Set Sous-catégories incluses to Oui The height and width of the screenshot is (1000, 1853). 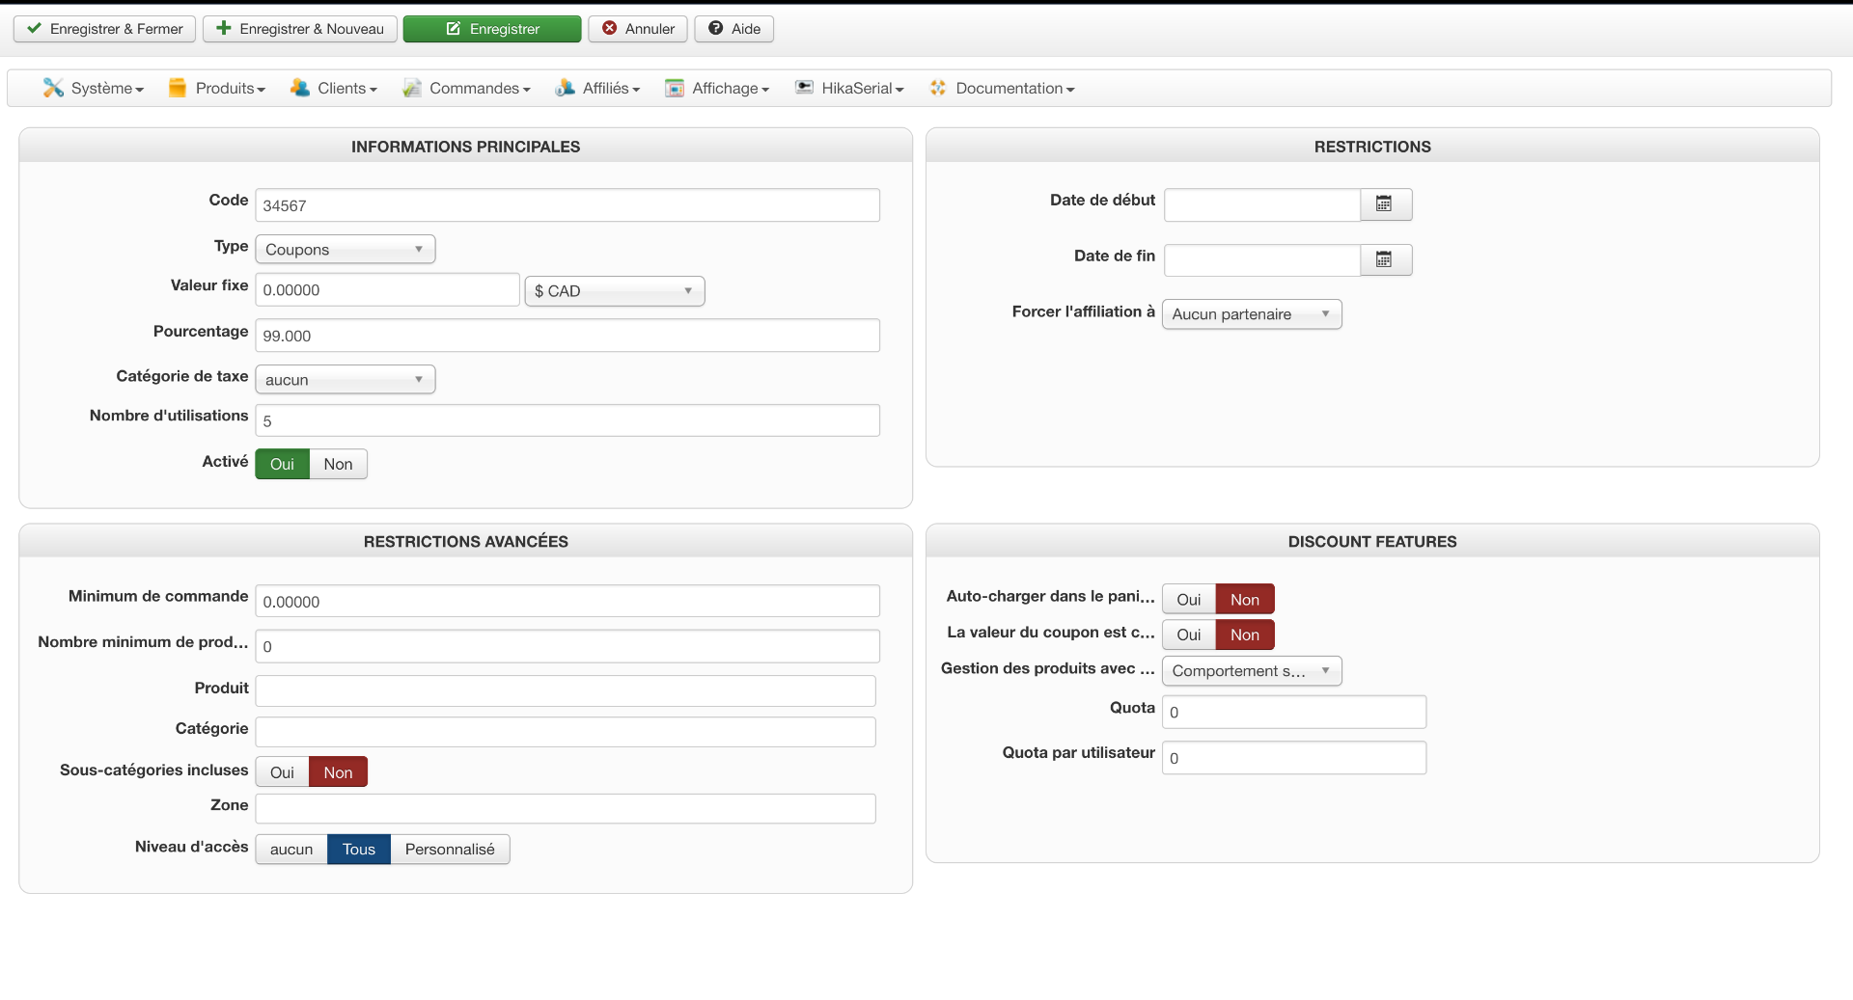282,772
